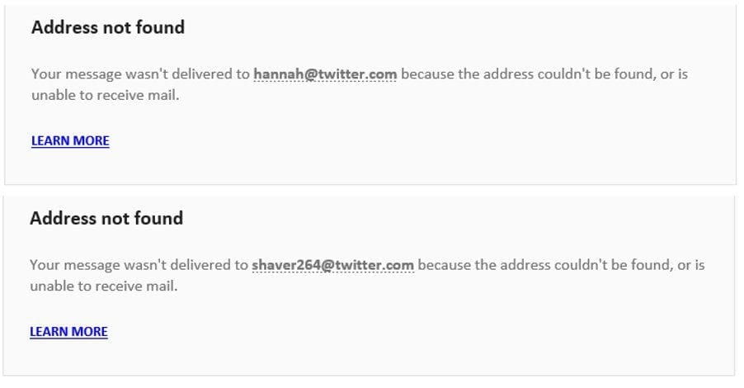Click 'Your message wasn't delivered' text before hannah address

140,74
